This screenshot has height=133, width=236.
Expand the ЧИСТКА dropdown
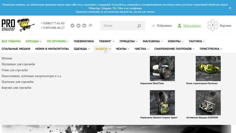point(142,49)
